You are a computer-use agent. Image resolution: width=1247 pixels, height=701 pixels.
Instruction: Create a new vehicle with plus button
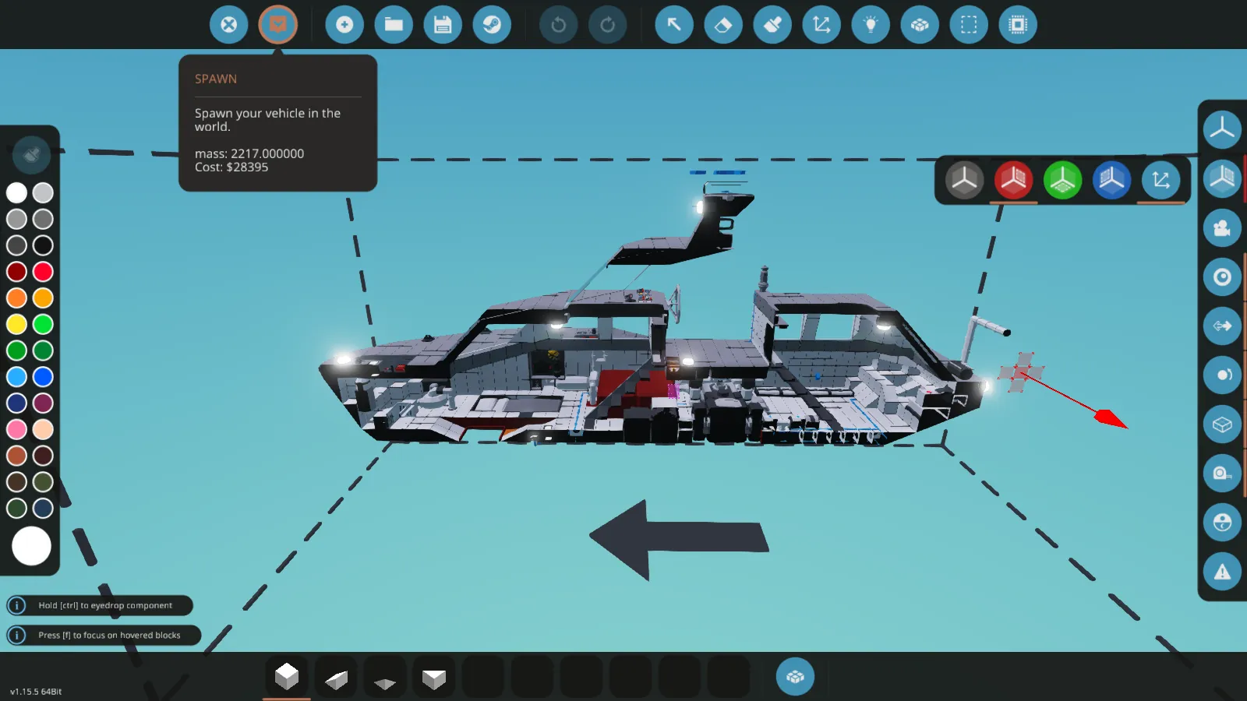pyautogui.click(x=344, y=25)
